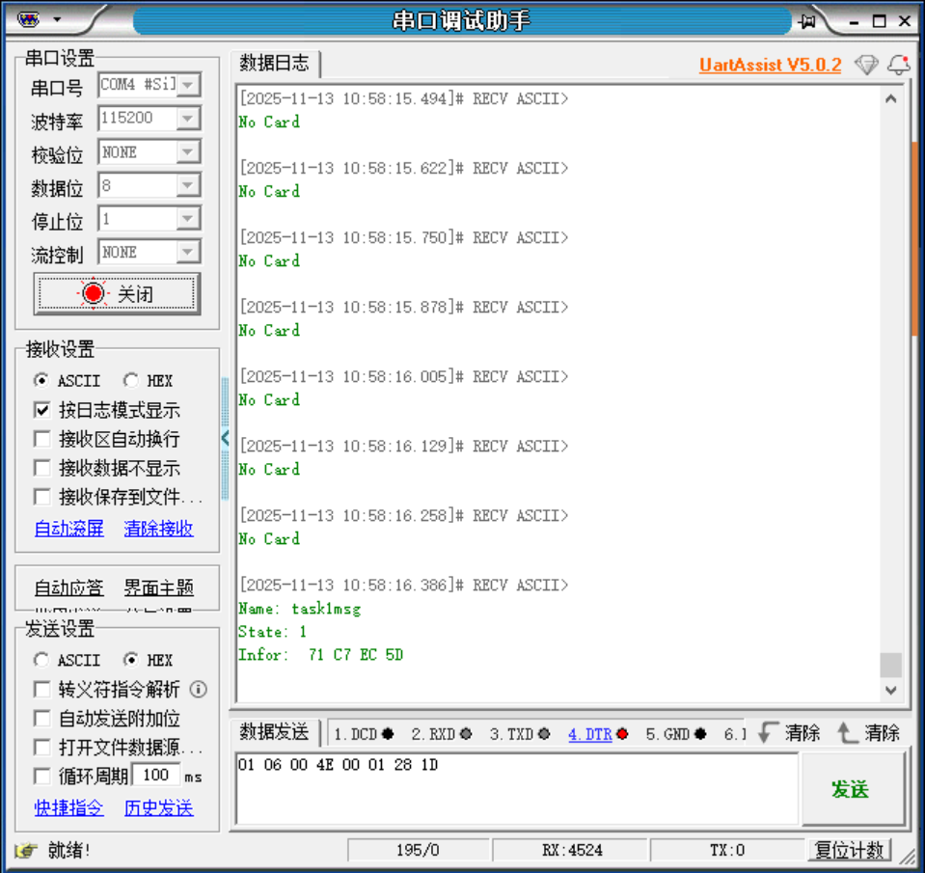
Task: Enable the do-not-display received data checkbox
Action: [41, 469]
